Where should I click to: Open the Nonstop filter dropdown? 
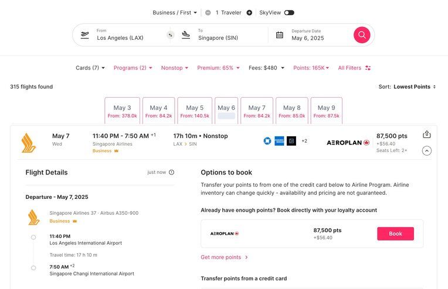pyautogui.click(x=175, y=68)
